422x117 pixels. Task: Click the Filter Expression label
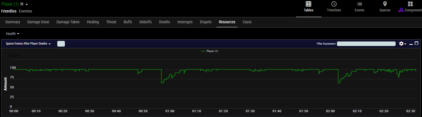click(326, 44)
